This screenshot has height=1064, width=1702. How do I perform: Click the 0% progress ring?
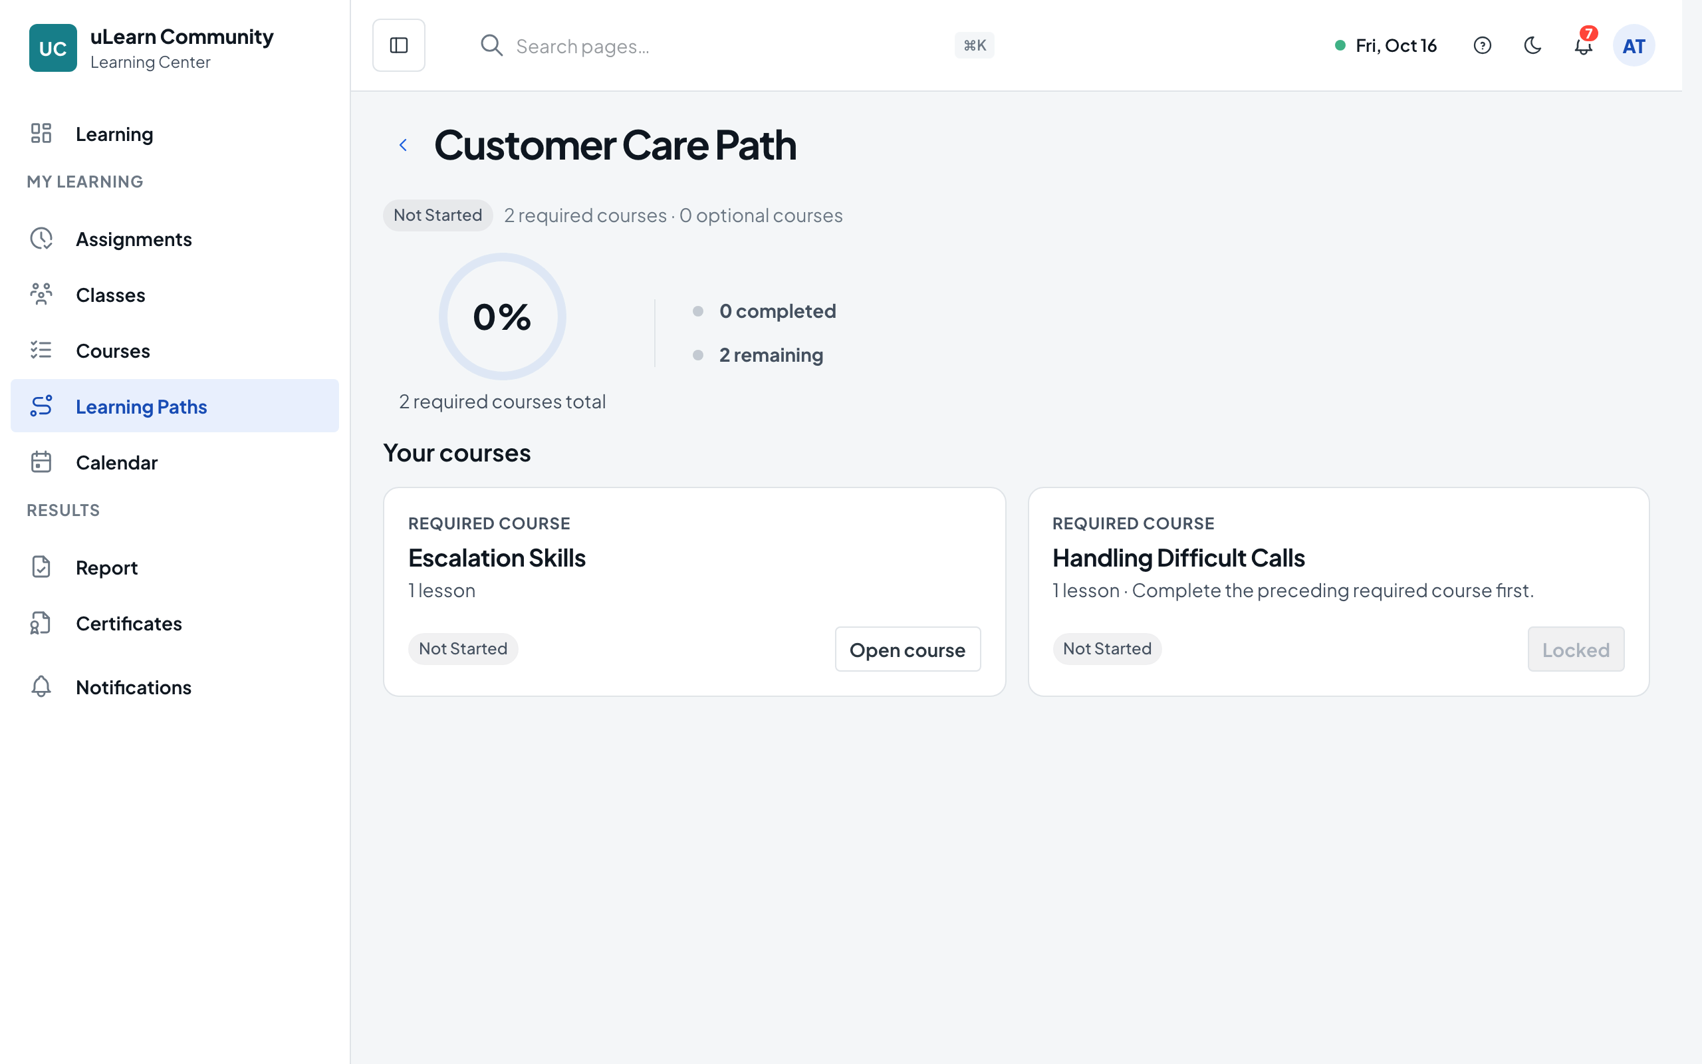502,317
